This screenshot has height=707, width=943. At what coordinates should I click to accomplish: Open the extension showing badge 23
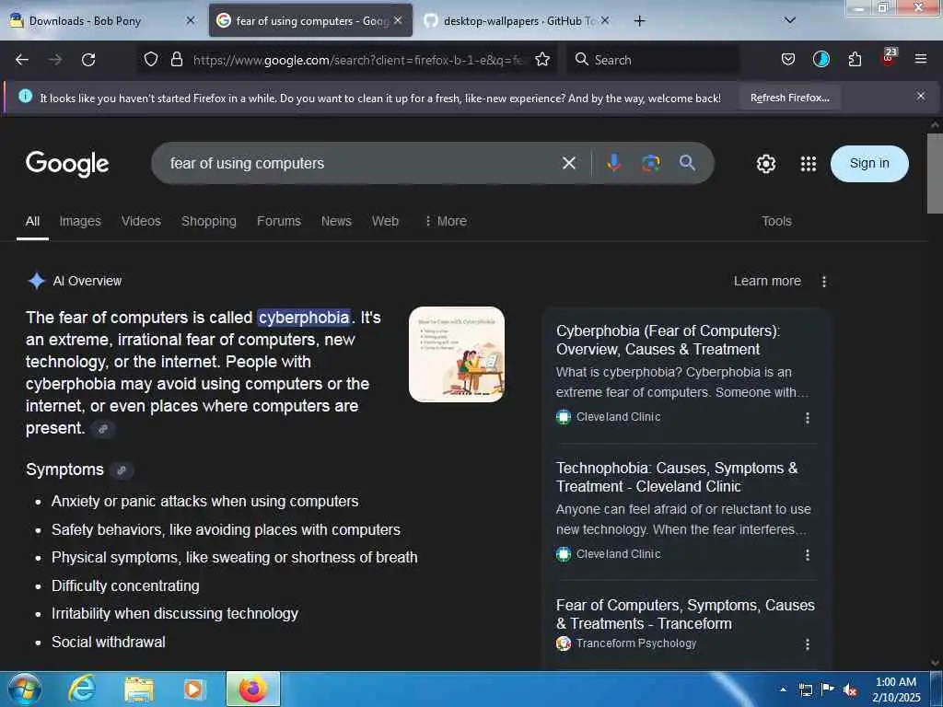pyautogui.click(x=889, y=58)
